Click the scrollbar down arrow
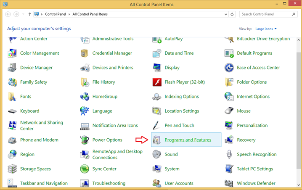Screen dimensions: 302x190 (299, 185)
